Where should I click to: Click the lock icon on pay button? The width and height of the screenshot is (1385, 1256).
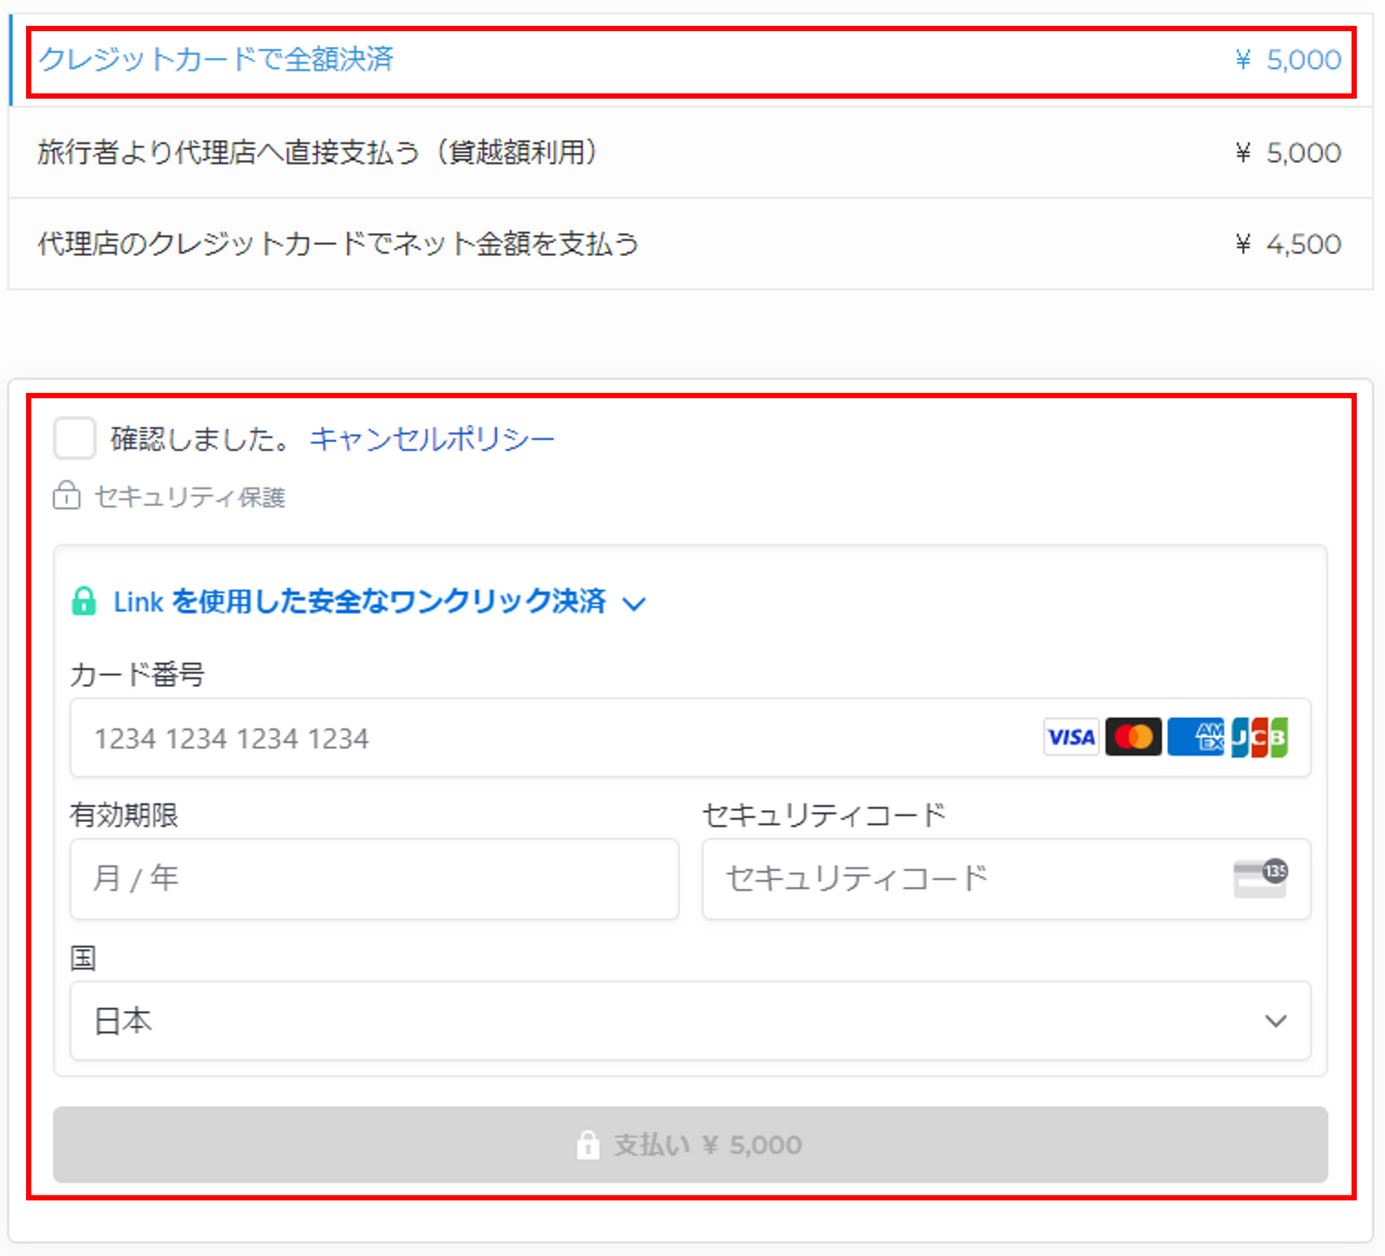tap(587, 1144)
